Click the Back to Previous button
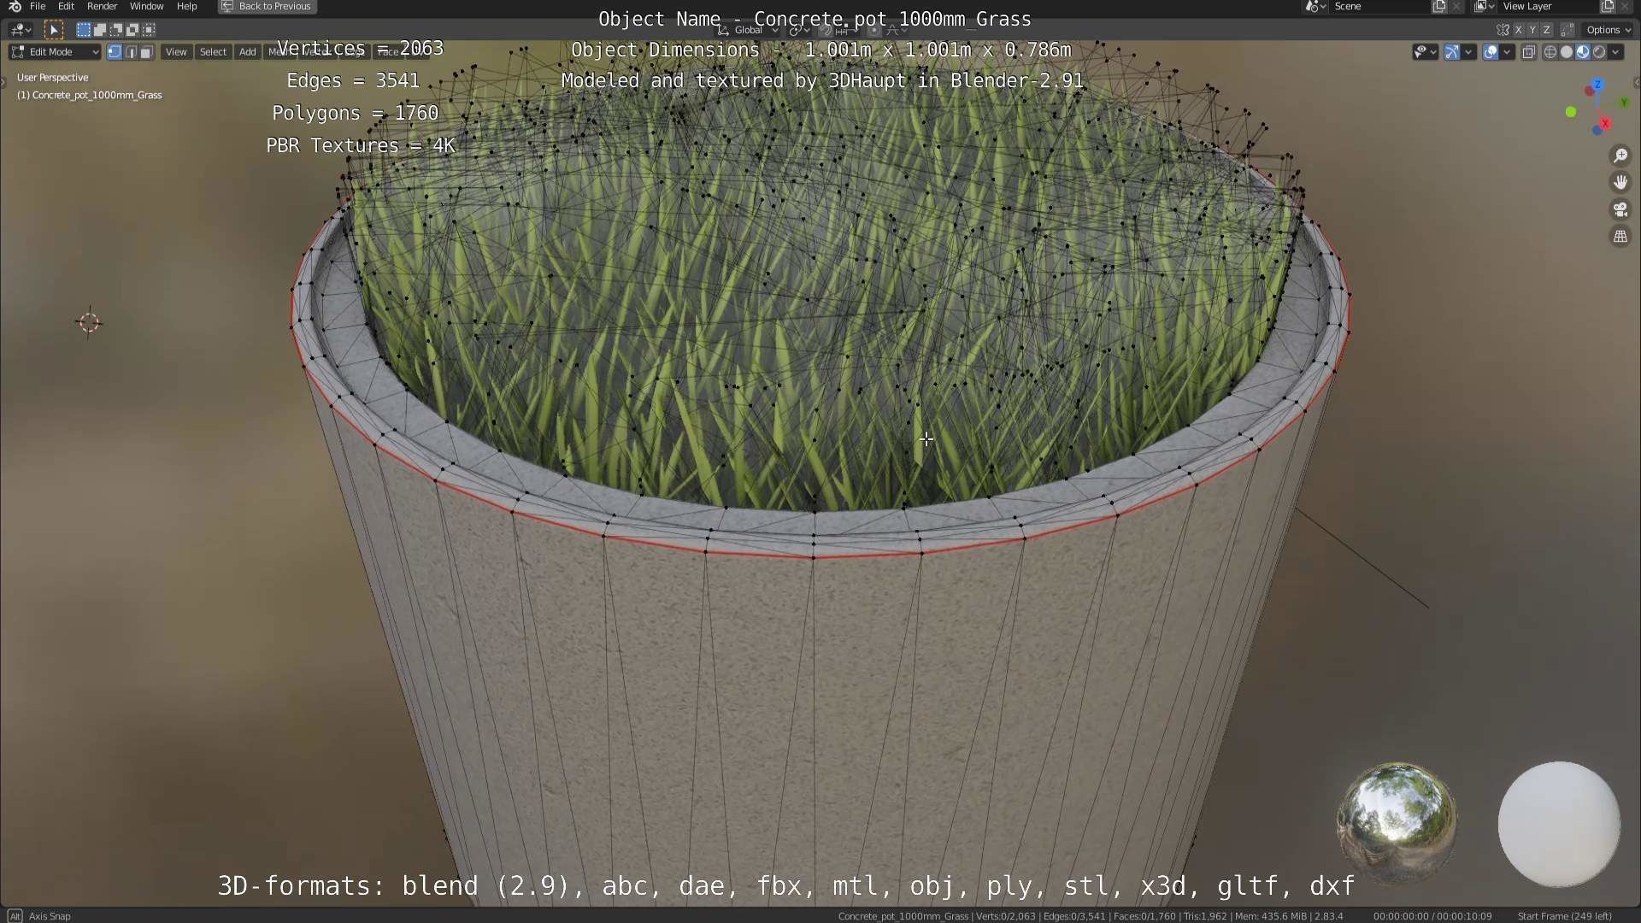The image size is (1641, 923). point(267,6)
